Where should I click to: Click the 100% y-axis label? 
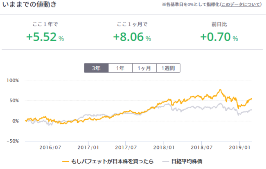[13, 80]
